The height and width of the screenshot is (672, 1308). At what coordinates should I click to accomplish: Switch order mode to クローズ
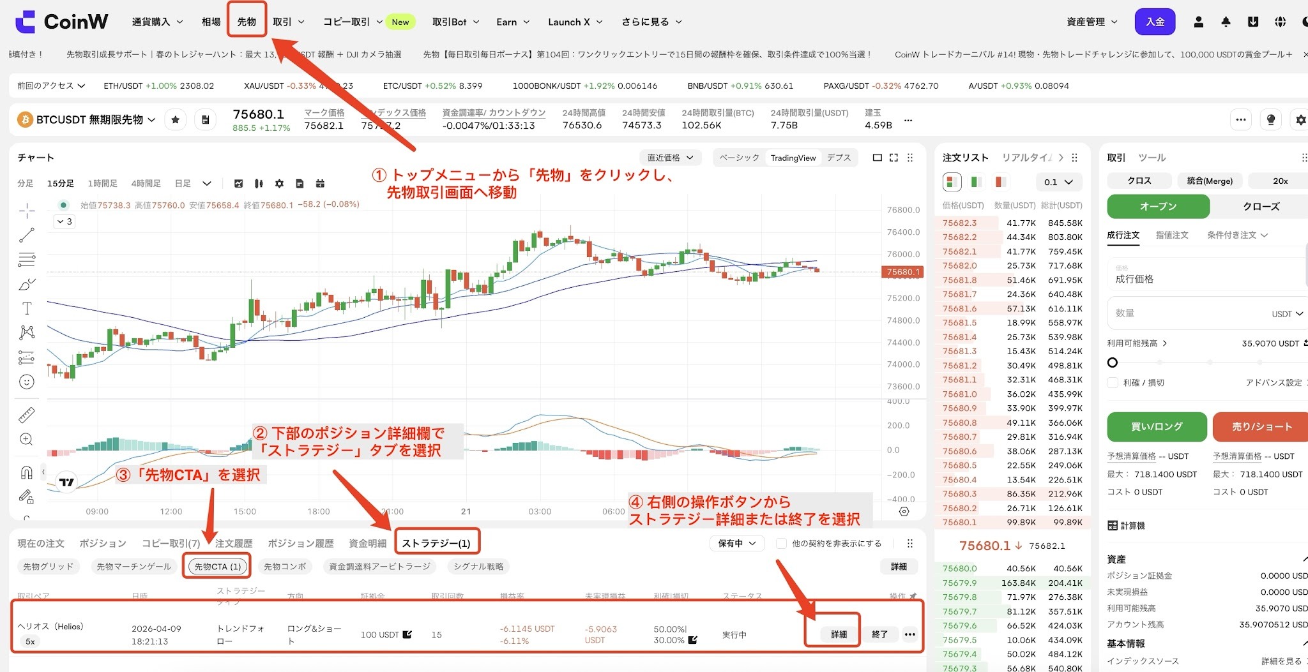click(x=1261, y=206)
